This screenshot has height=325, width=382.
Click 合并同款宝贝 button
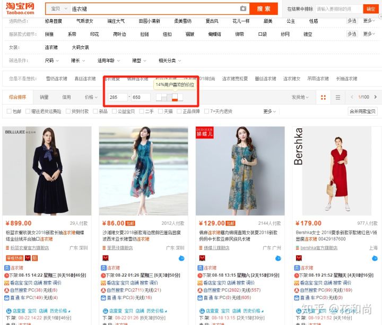[x=362, y=112]
